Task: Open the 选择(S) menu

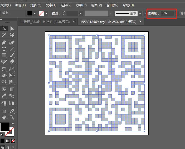Action: tap(66, 5)
